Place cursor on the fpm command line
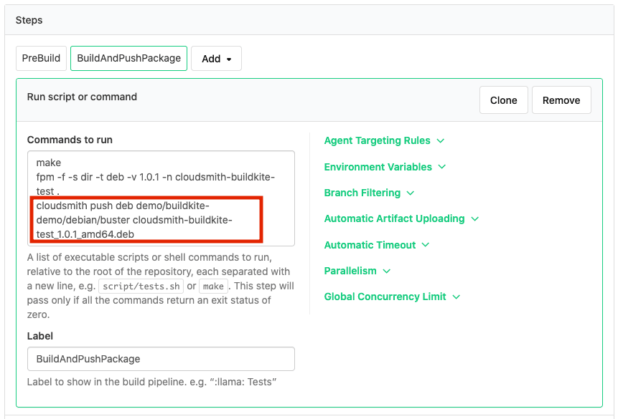The width and height of the screenshot is (618, 419). click(155, 176)
